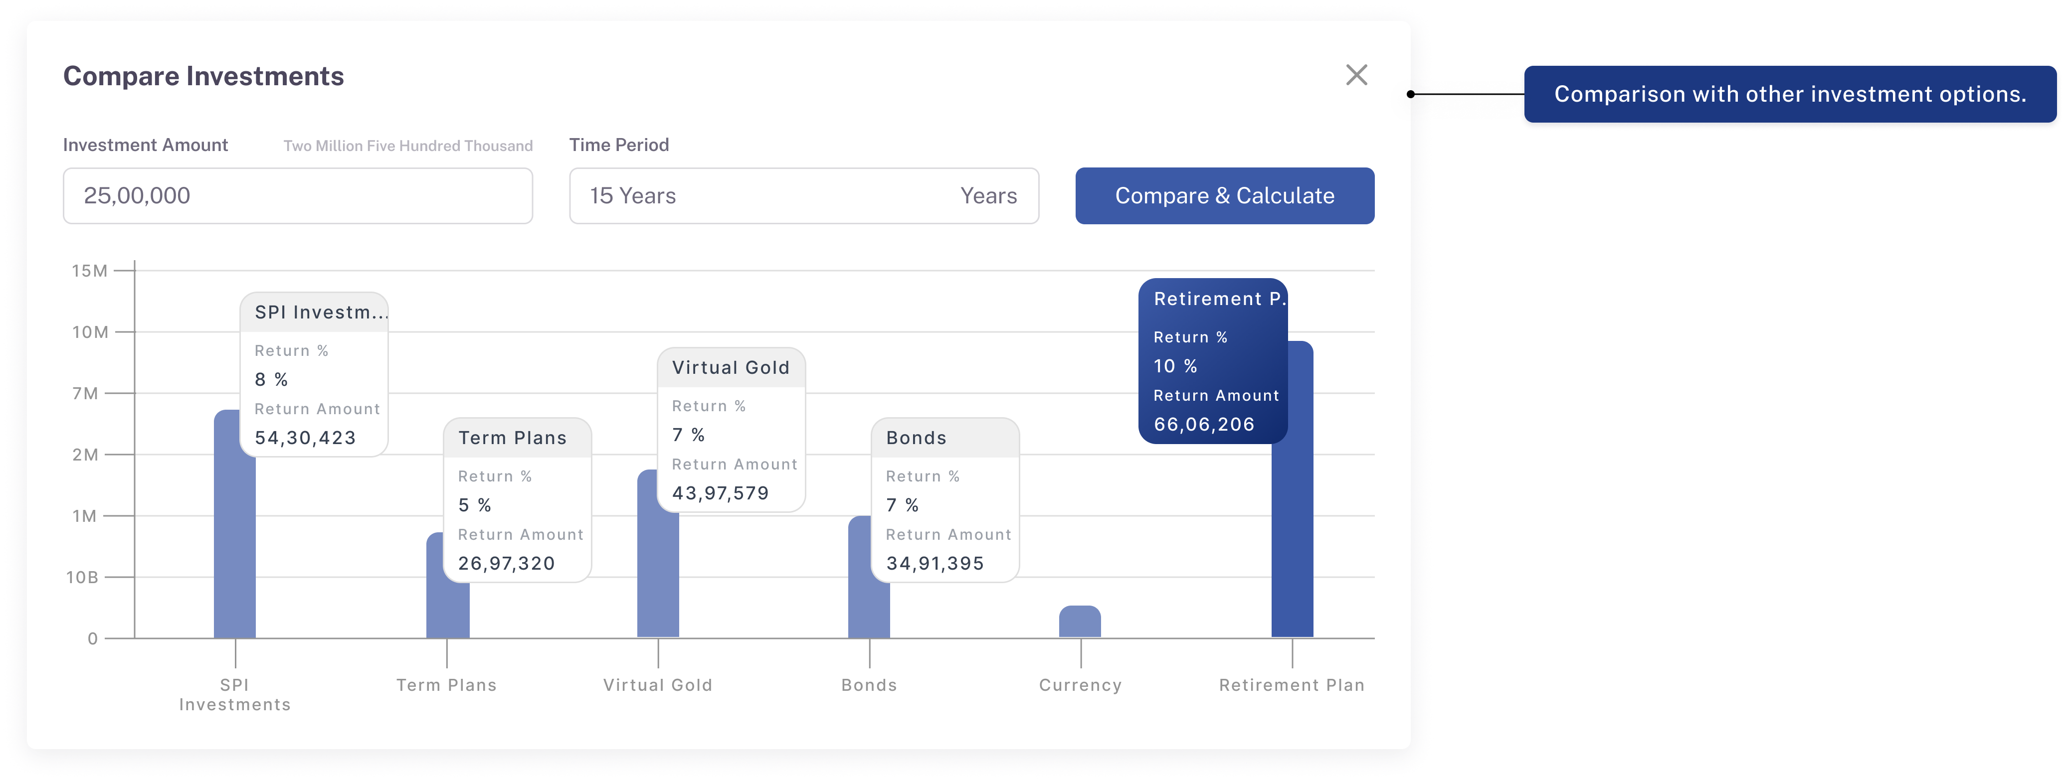Click the SPI Investm... tooltip card
Screen dimensions: 2063x782
point(314,375)
